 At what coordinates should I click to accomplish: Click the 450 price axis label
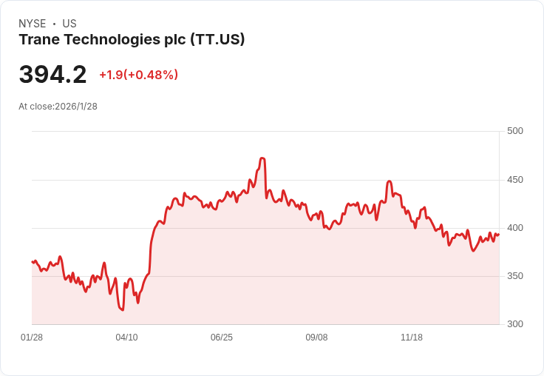click(x=515, y=180)
